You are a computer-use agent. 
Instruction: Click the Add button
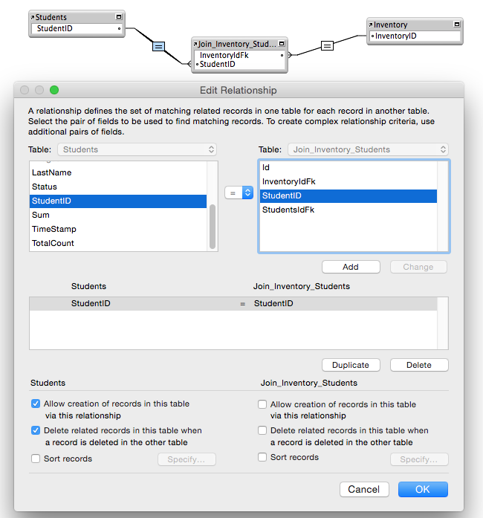[x=351, y=267]
